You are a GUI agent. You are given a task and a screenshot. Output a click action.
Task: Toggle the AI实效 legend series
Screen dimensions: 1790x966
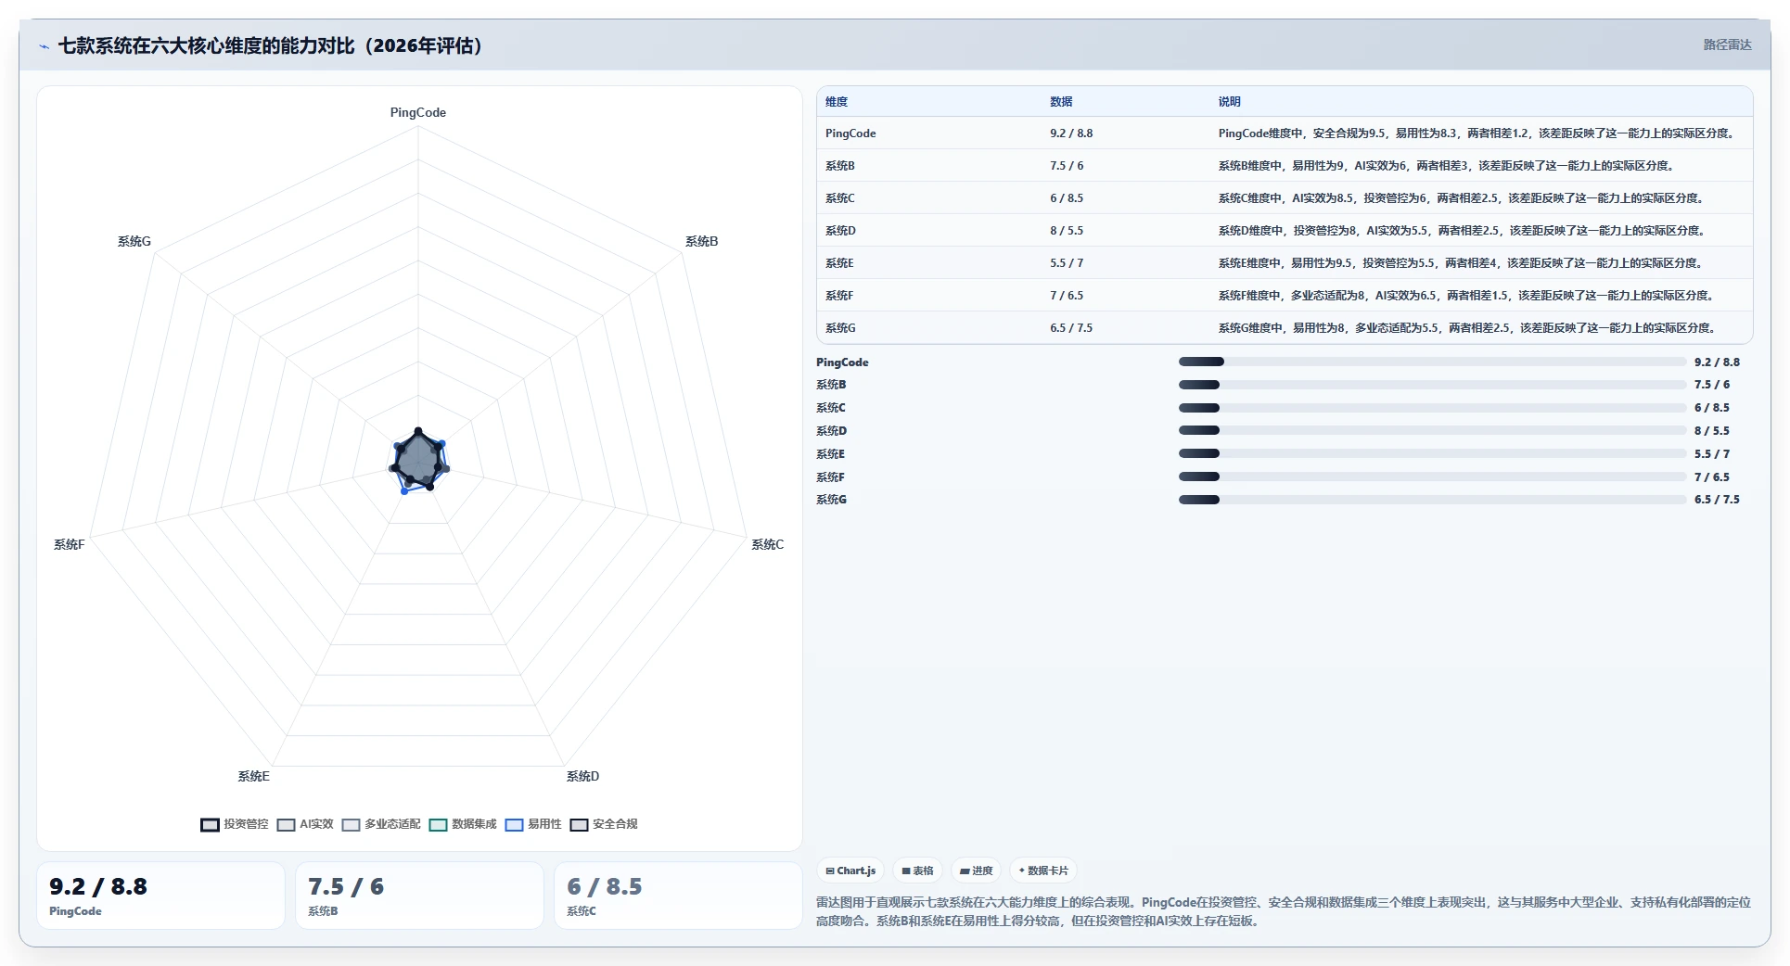(x=305, y=824)
